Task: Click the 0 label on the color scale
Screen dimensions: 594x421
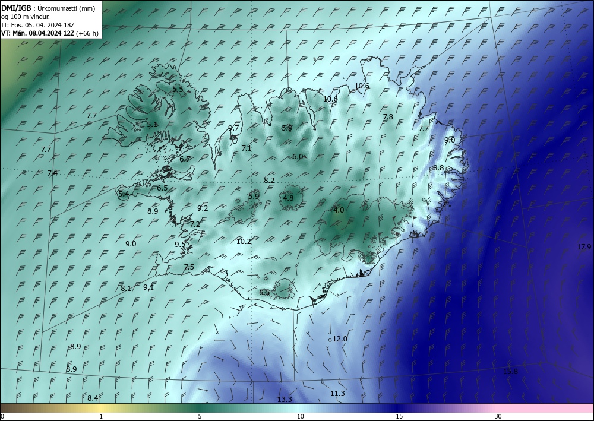Action: tap(2, 416)
